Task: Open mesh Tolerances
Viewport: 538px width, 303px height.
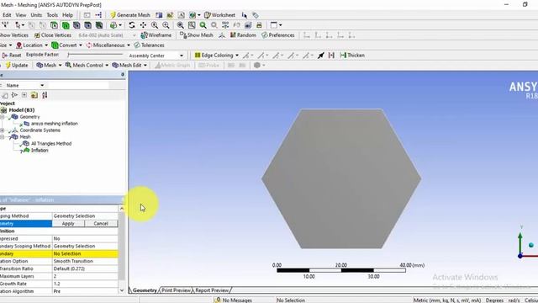Action: pyautogui.click(x=150, y=45)
